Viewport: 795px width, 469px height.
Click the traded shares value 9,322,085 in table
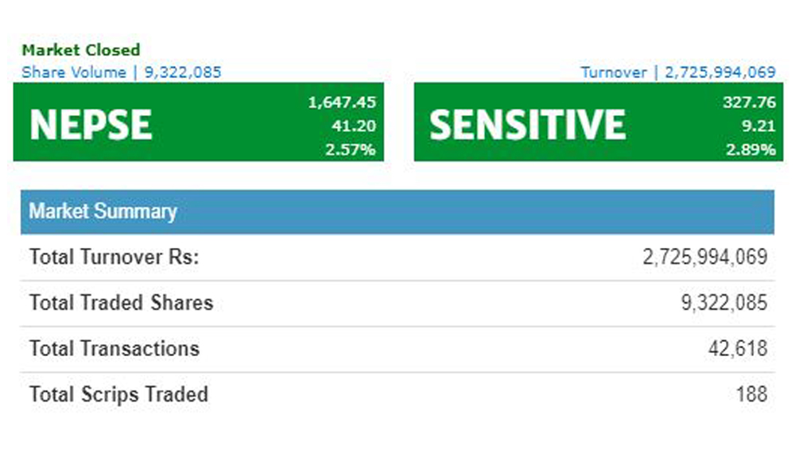pyautogui.click(x=724, y=303)
